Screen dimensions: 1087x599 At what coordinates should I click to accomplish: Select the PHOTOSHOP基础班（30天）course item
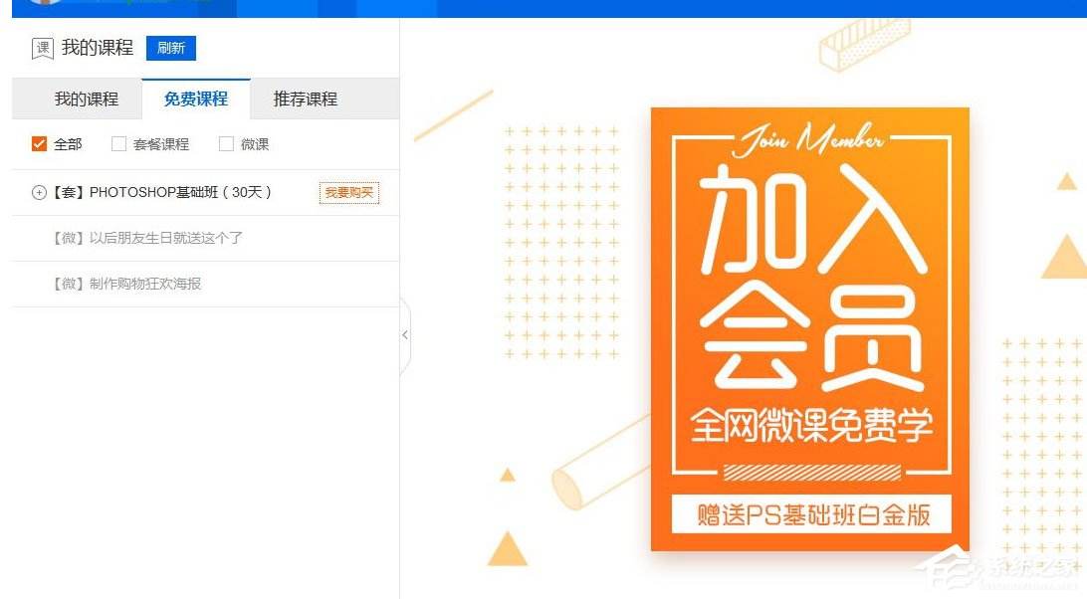pyautogui.click(x=162, y=193)
